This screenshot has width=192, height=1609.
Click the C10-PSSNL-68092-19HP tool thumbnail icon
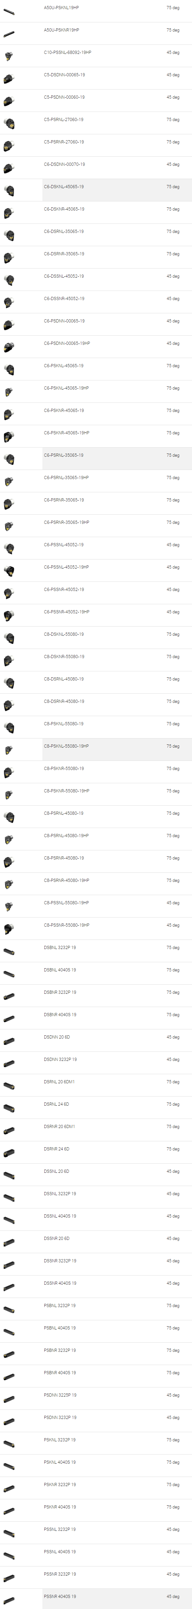(x=9, y=56)
